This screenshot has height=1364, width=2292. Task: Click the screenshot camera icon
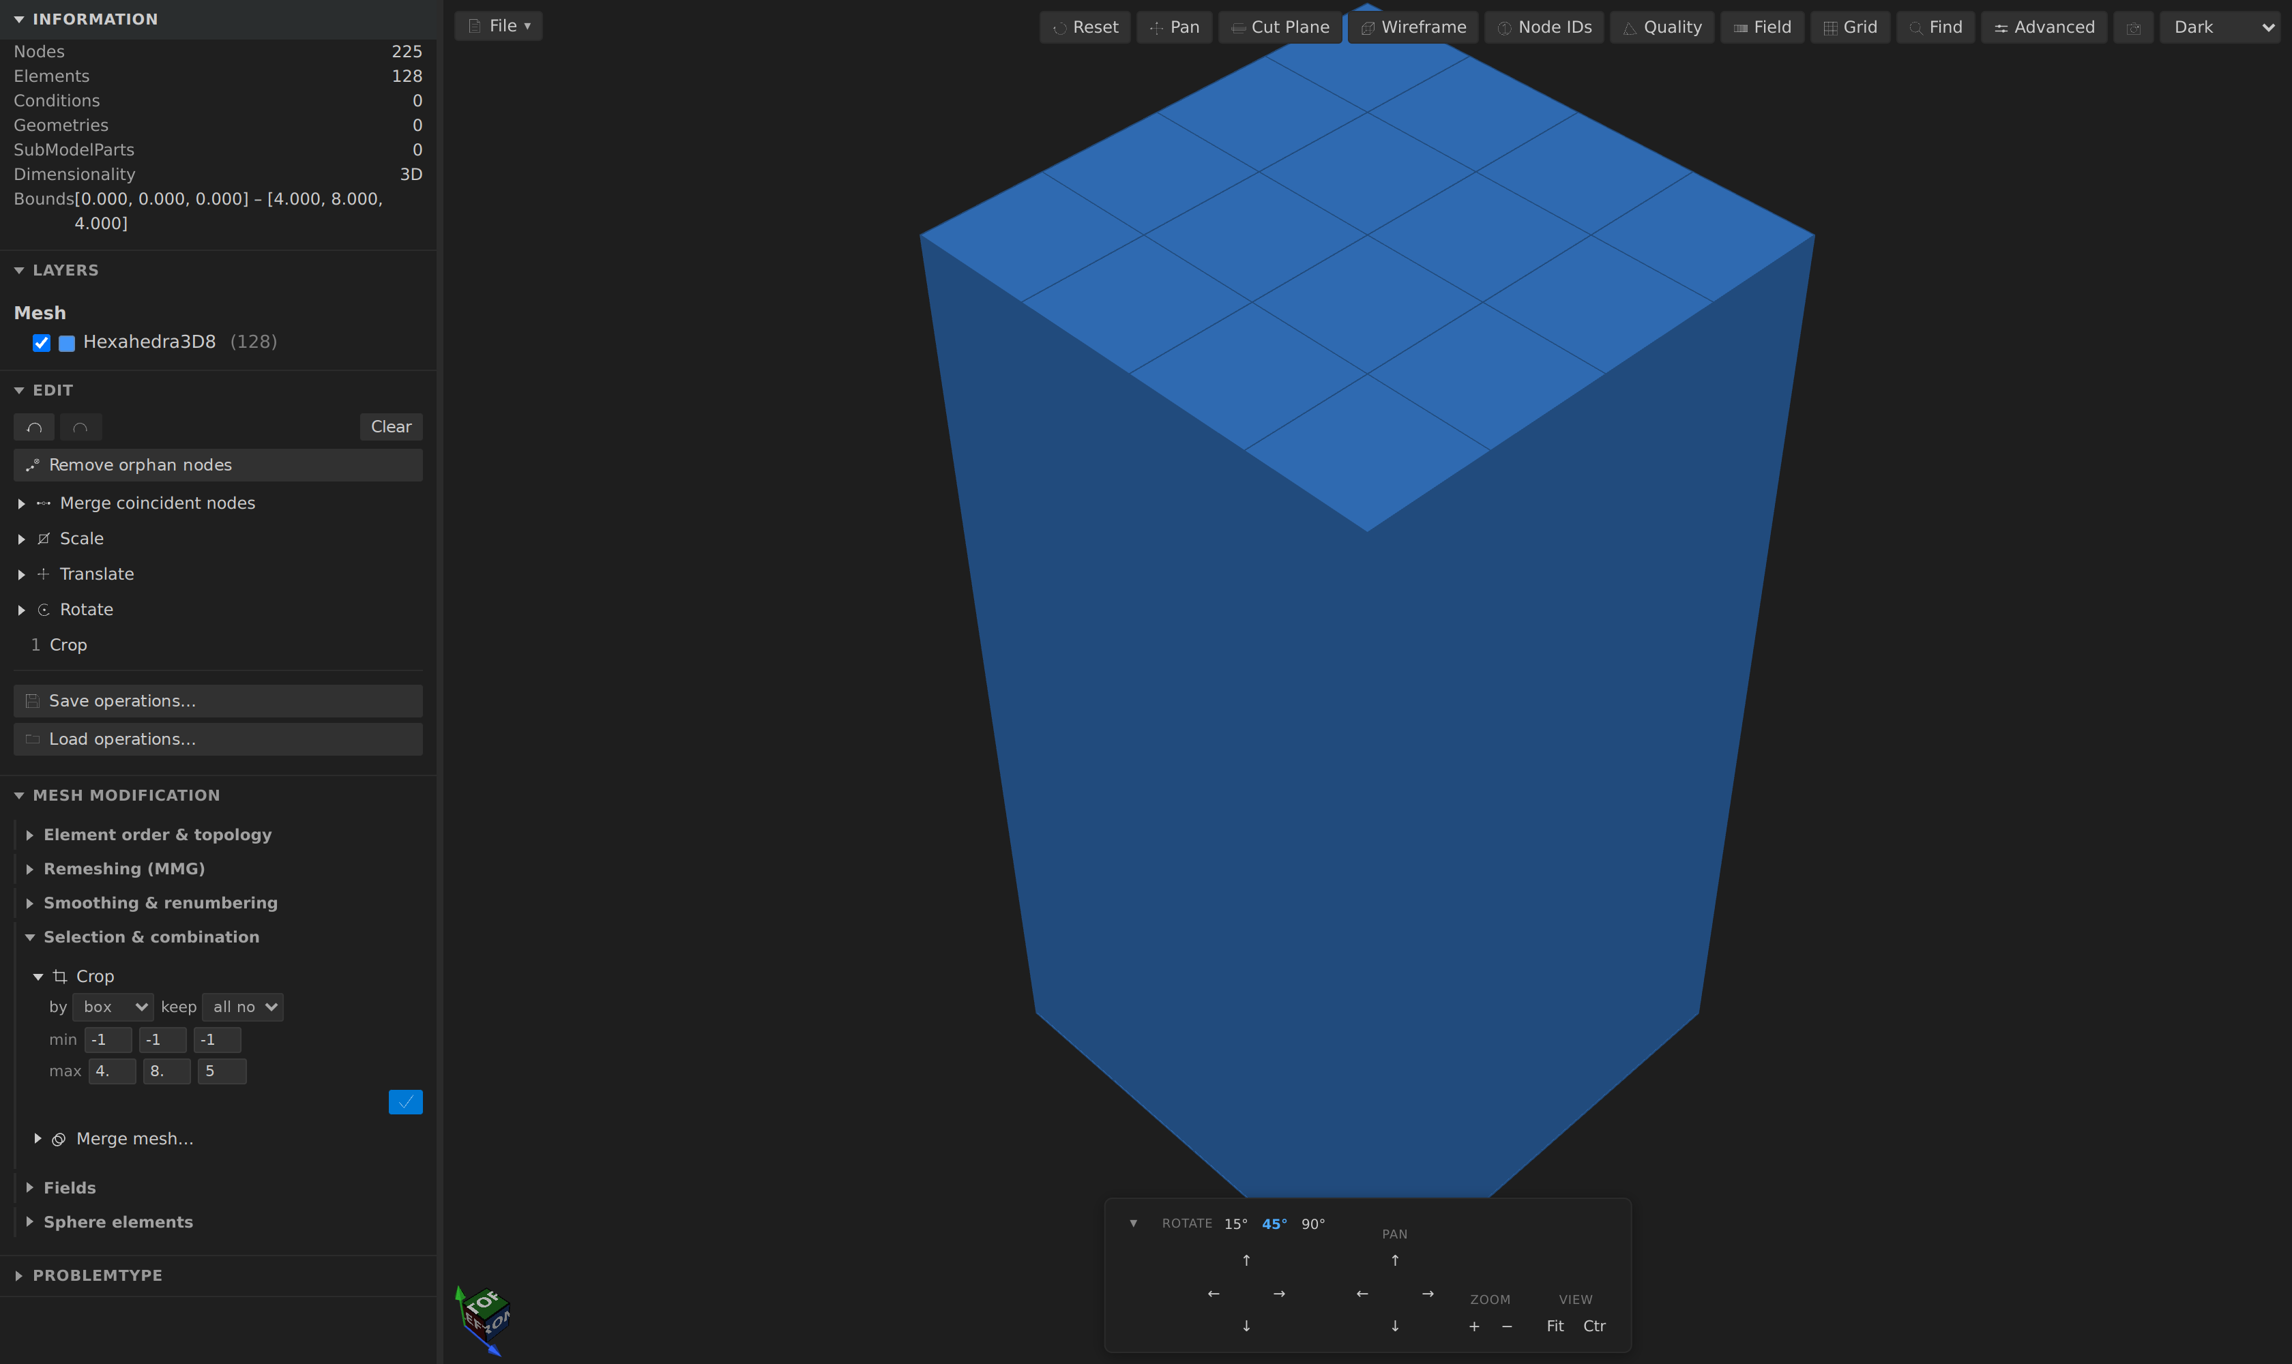pyautogui.click(x=2133, y=27)
